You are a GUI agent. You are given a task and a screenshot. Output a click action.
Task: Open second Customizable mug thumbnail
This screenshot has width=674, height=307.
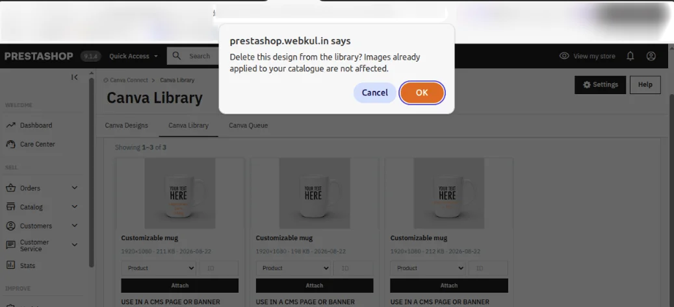pos(315,193)
